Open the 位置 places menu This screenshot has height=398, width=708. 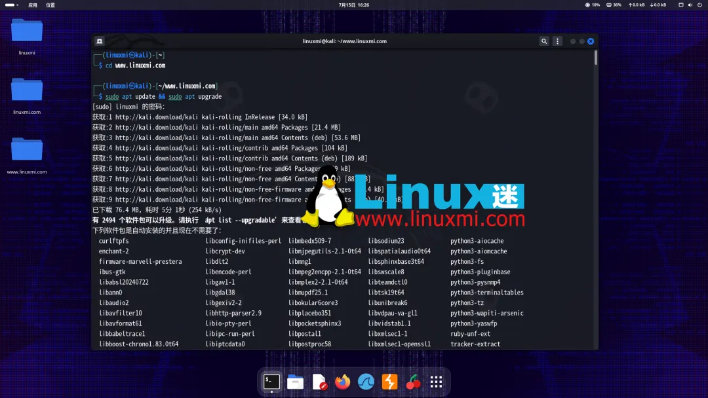pyautogui.click(x=50, y=5)
